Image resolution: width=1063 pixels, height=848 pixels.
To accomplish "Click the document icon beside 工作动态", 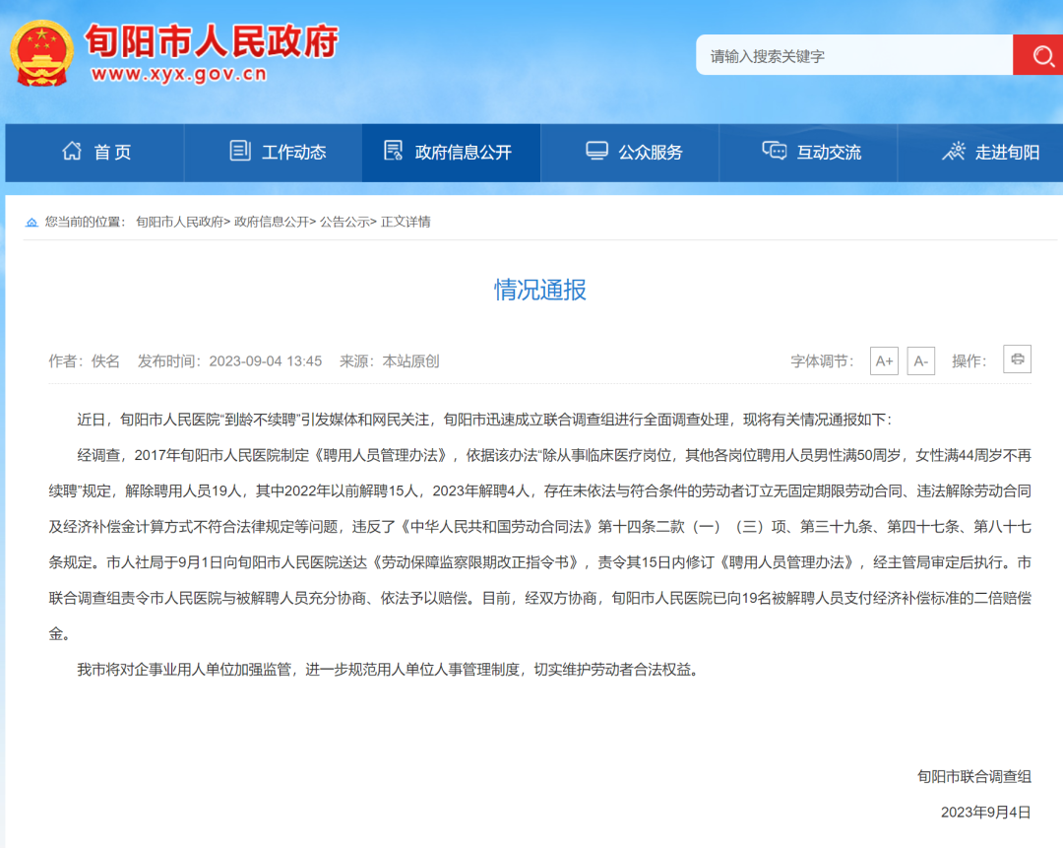I will (x=240, y=152).
